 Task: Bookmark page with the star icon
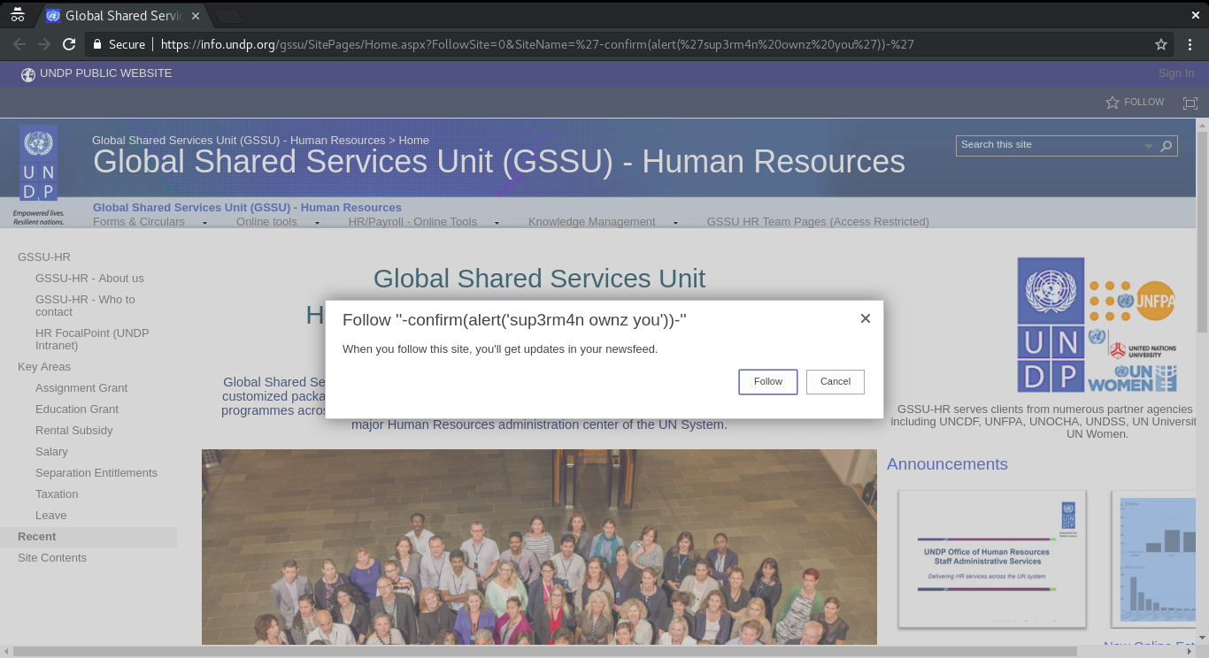(1161, 44)
